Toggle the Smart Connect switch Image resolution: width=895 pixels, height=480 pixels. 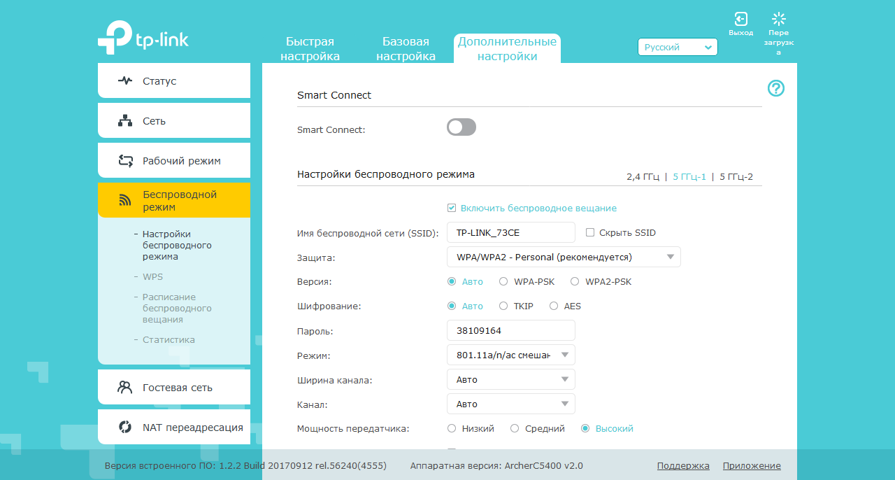pyautogui.click(x=461, y=127)
